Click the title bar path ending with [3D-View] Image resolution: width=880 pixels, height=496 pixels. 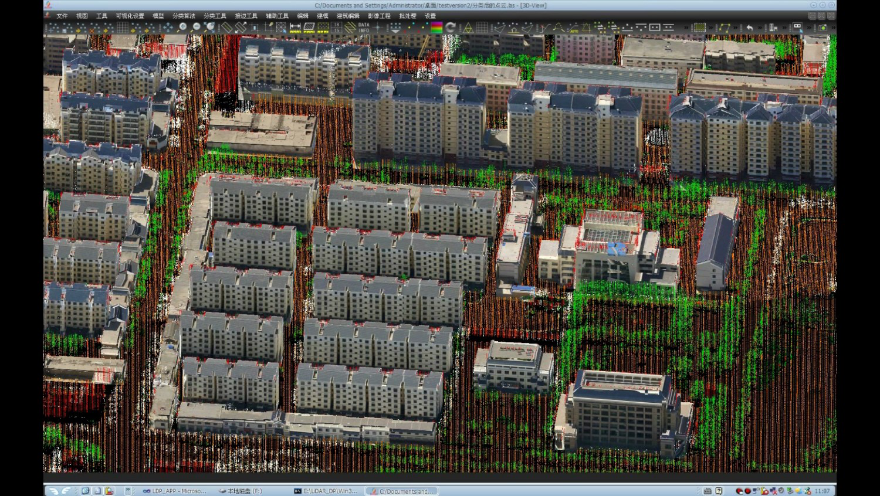point(431,5)
